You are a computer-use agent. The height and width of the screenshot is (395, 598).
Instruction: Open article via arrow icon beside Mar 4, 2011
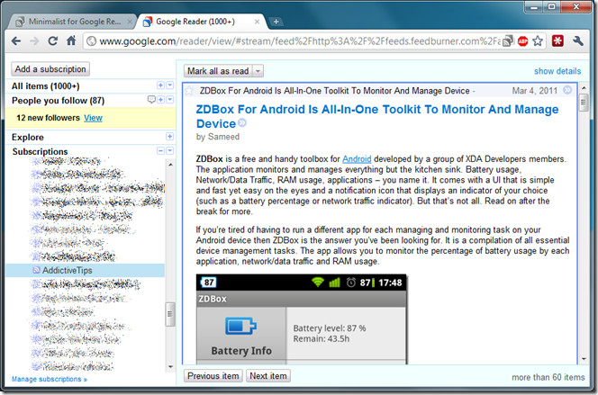[x=567, y=90]
